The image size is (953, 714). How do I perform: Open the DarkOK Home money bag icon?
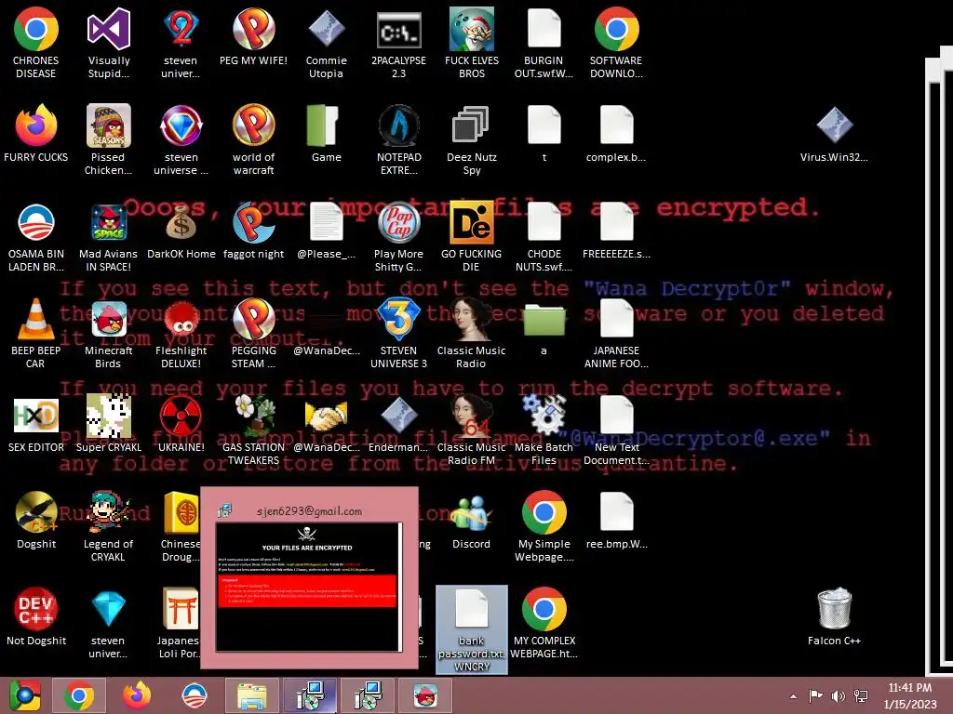(x=181, y=222)
